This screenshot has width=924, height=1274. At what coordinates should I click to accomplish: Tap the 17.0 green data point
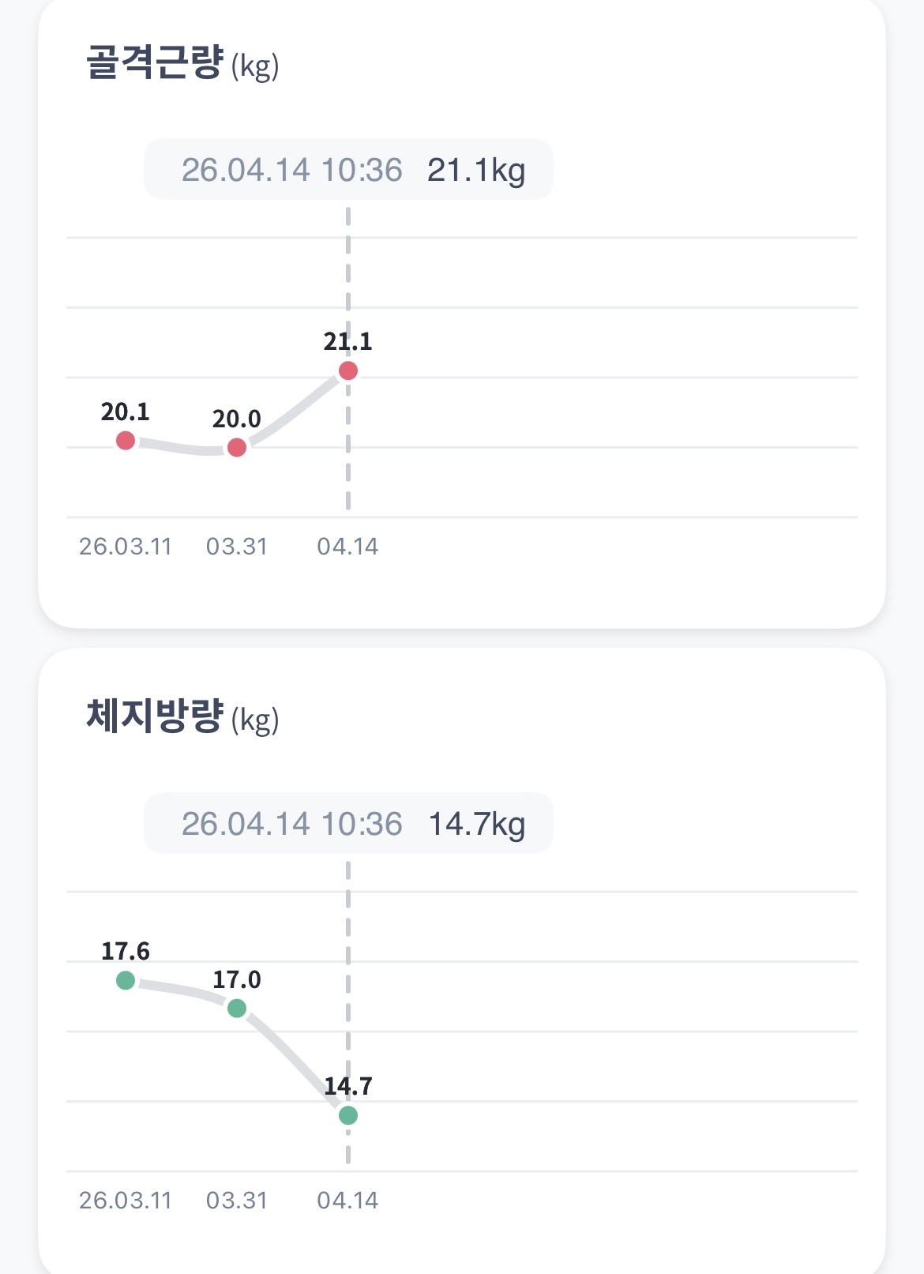[237, 1009]
